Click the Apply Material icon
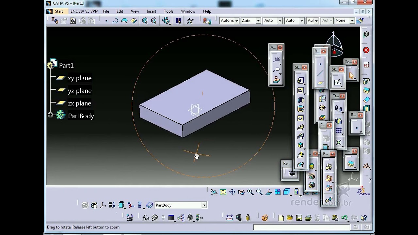Screen dimensions: 418x235 pyautogui.click(x=265, y=218)
